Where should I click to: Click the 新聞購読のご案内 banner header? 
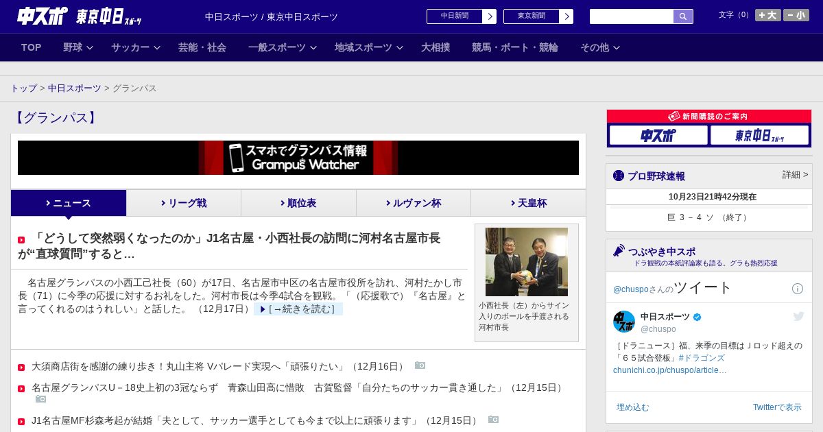pyautogui.click(x=709, y=117)
